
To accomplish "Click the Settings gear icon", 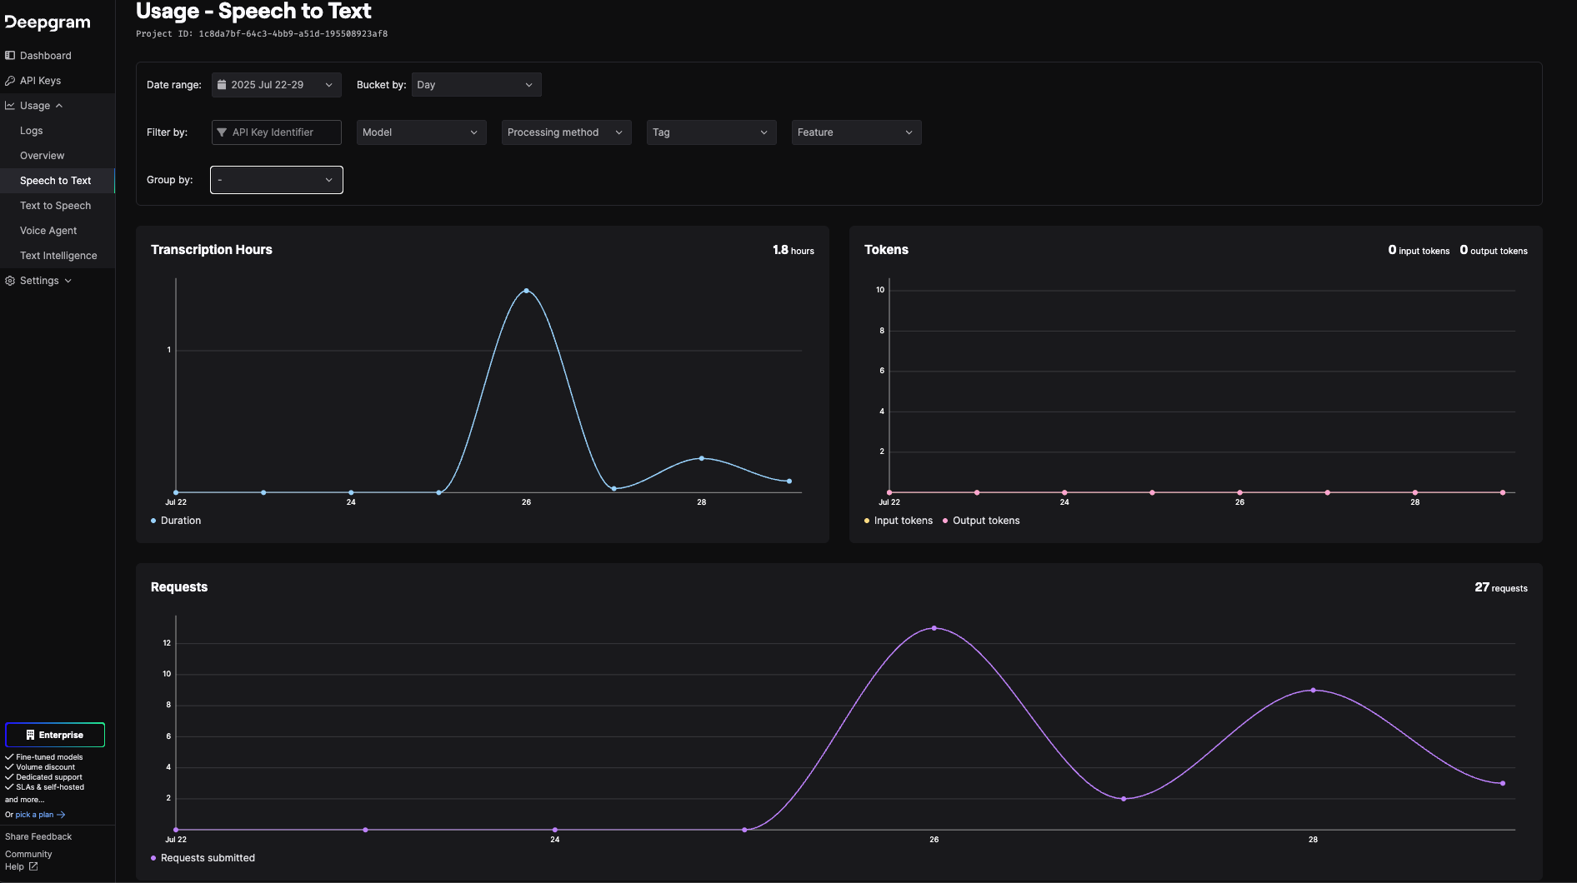I will (x=10, y=281).
